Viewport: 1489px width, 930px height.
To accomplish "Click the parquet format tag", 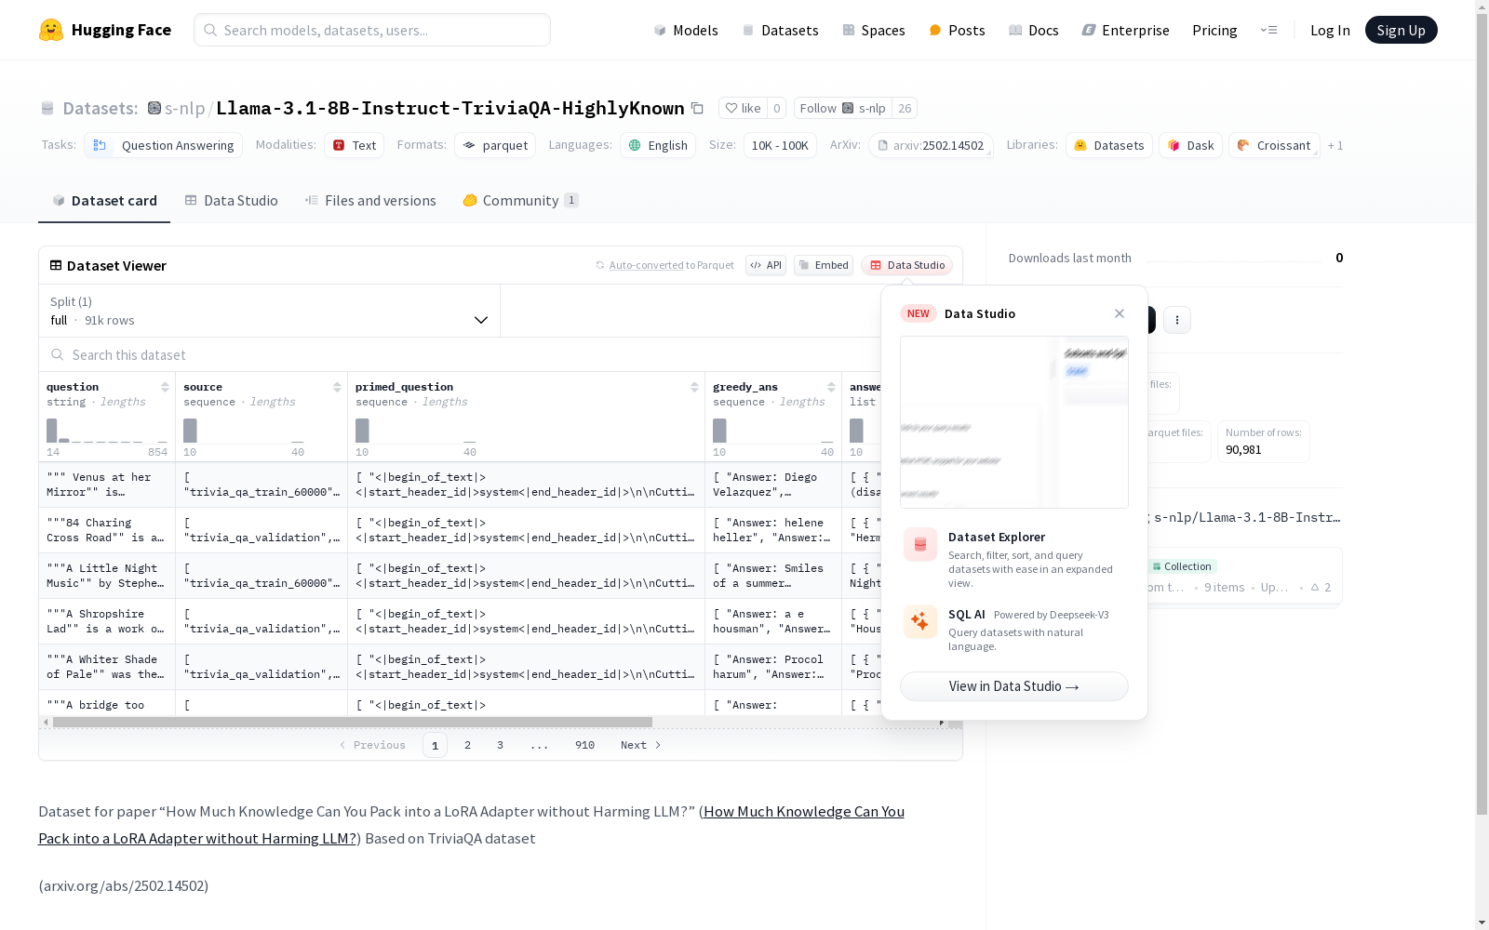I will click(495, 145).
